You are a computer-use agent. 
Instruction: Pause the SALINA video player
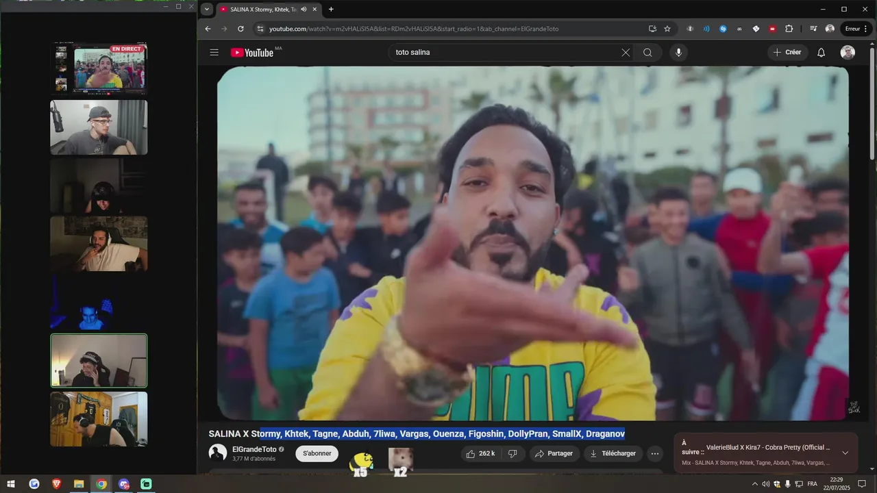532,243
